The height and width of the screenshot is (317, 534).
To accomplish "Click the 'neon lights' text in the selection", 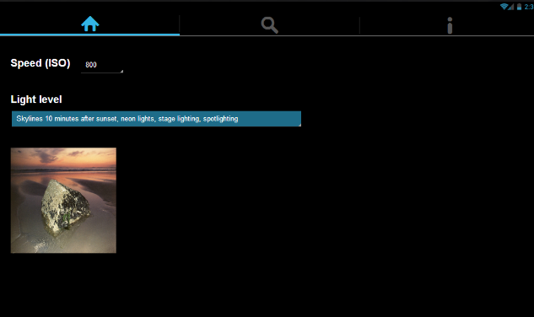I will (x=138, y=119).
